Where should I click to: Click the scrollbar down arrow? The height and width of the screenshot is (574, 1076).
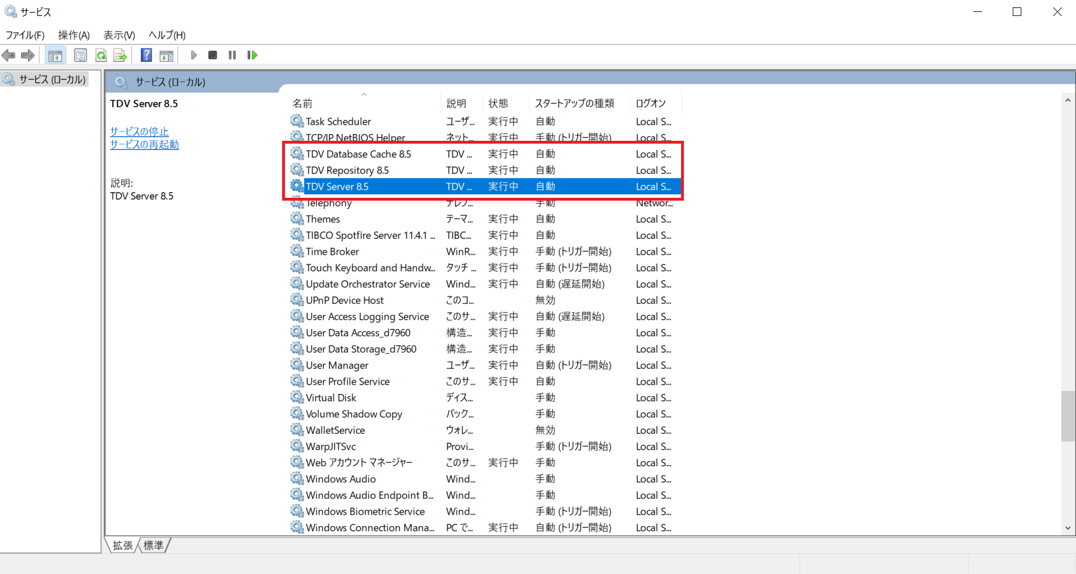click(x=1068, y=528)
